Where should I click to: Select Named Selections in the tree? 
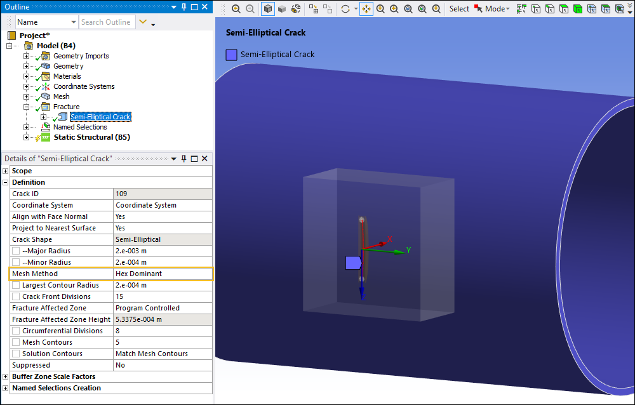(x=80, y=127)
